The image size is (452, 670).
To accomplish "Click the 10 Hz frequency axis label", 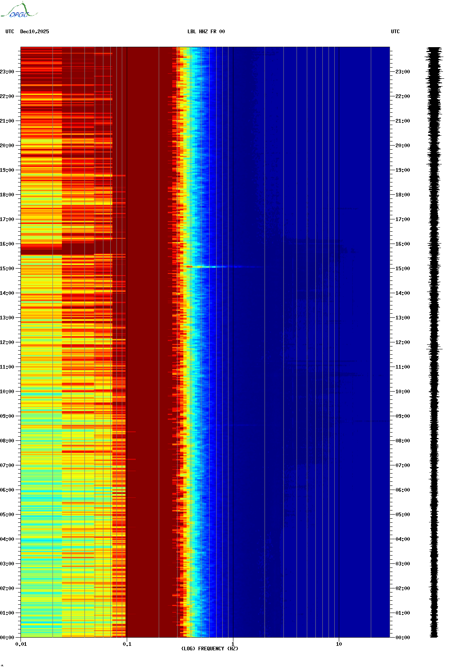I will point(339,644).
